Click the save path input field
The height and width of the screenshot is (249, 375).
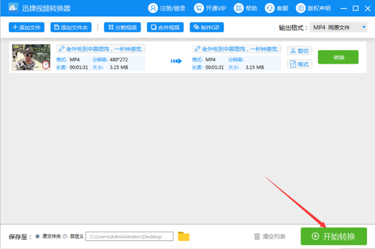pyautogui.click(x=129, y=236)
